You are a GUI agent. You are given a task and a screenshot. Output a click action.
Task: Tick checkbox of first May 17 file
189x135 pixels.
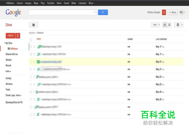(31, 47)
